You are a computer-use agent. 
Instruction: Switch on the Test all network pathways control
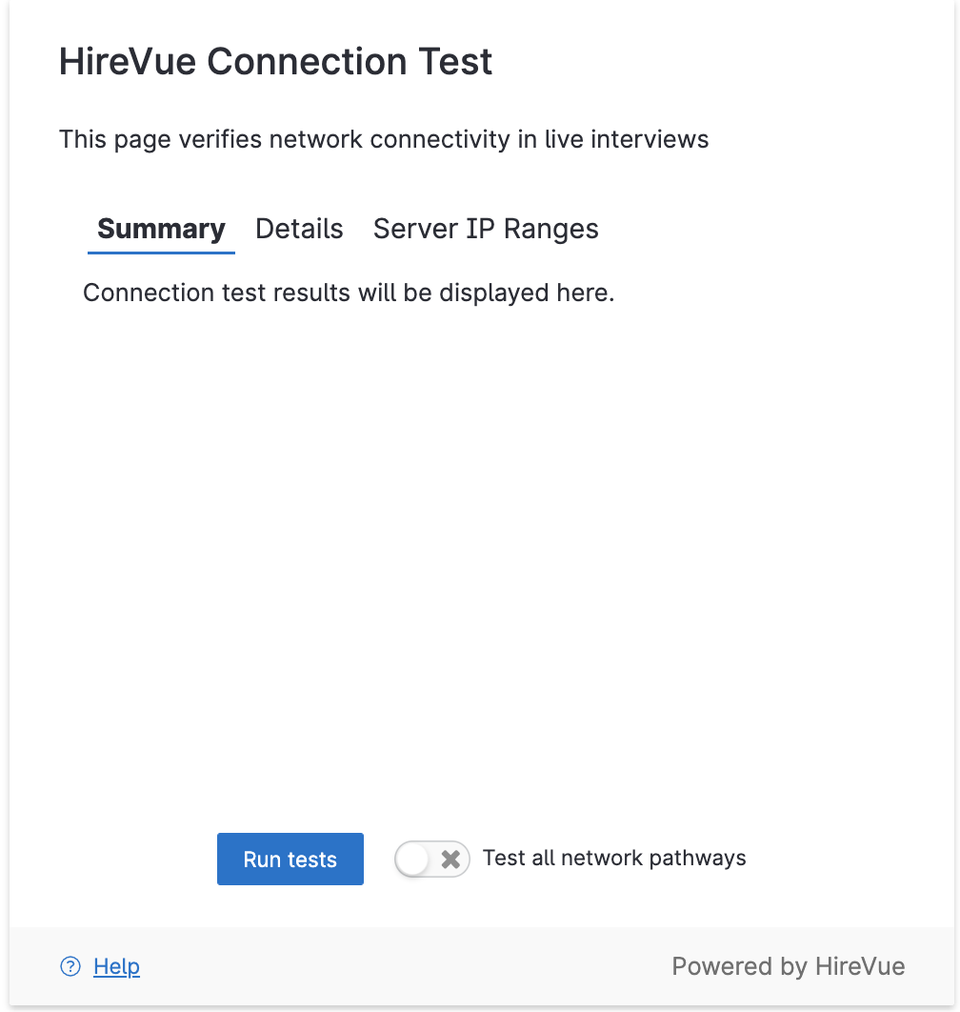(432, 859)
